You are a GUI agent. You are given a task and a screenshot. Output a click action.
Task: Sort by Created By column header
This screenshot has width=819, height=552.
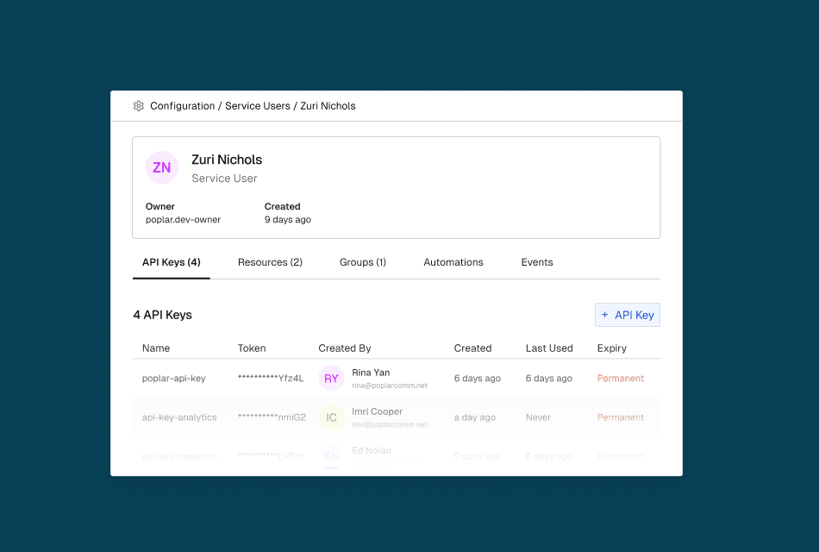tap(345, 348)
